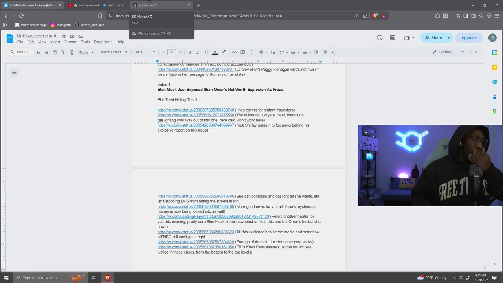Click the font size field showing 11

click(x=172, y=52)
